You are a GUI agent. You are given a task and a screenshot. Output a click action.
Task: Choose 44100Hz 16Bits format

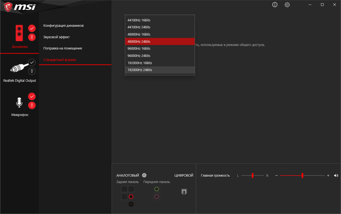point(160,20)
